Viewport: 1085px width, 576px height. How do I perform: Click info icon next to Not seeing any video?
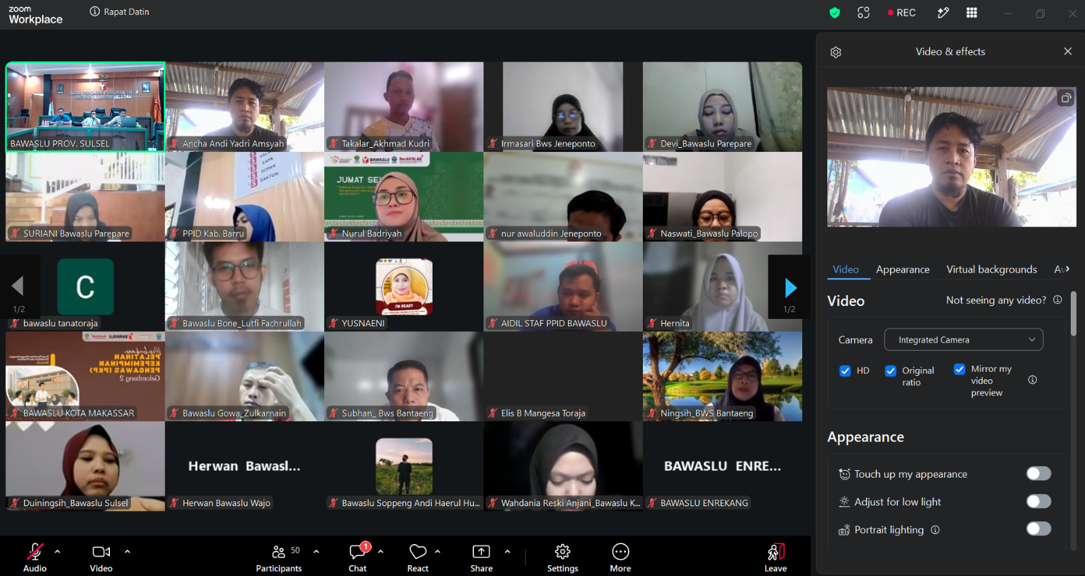click(x=1058, y=300)
